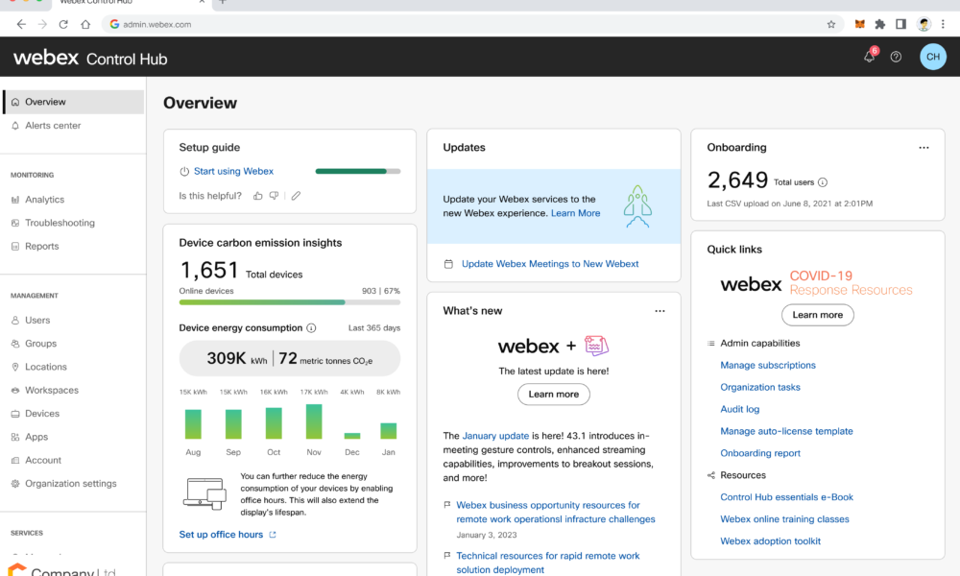Select Workspaces from the Management menu
The image size is (960, 576).
click(x=52, y=391)
